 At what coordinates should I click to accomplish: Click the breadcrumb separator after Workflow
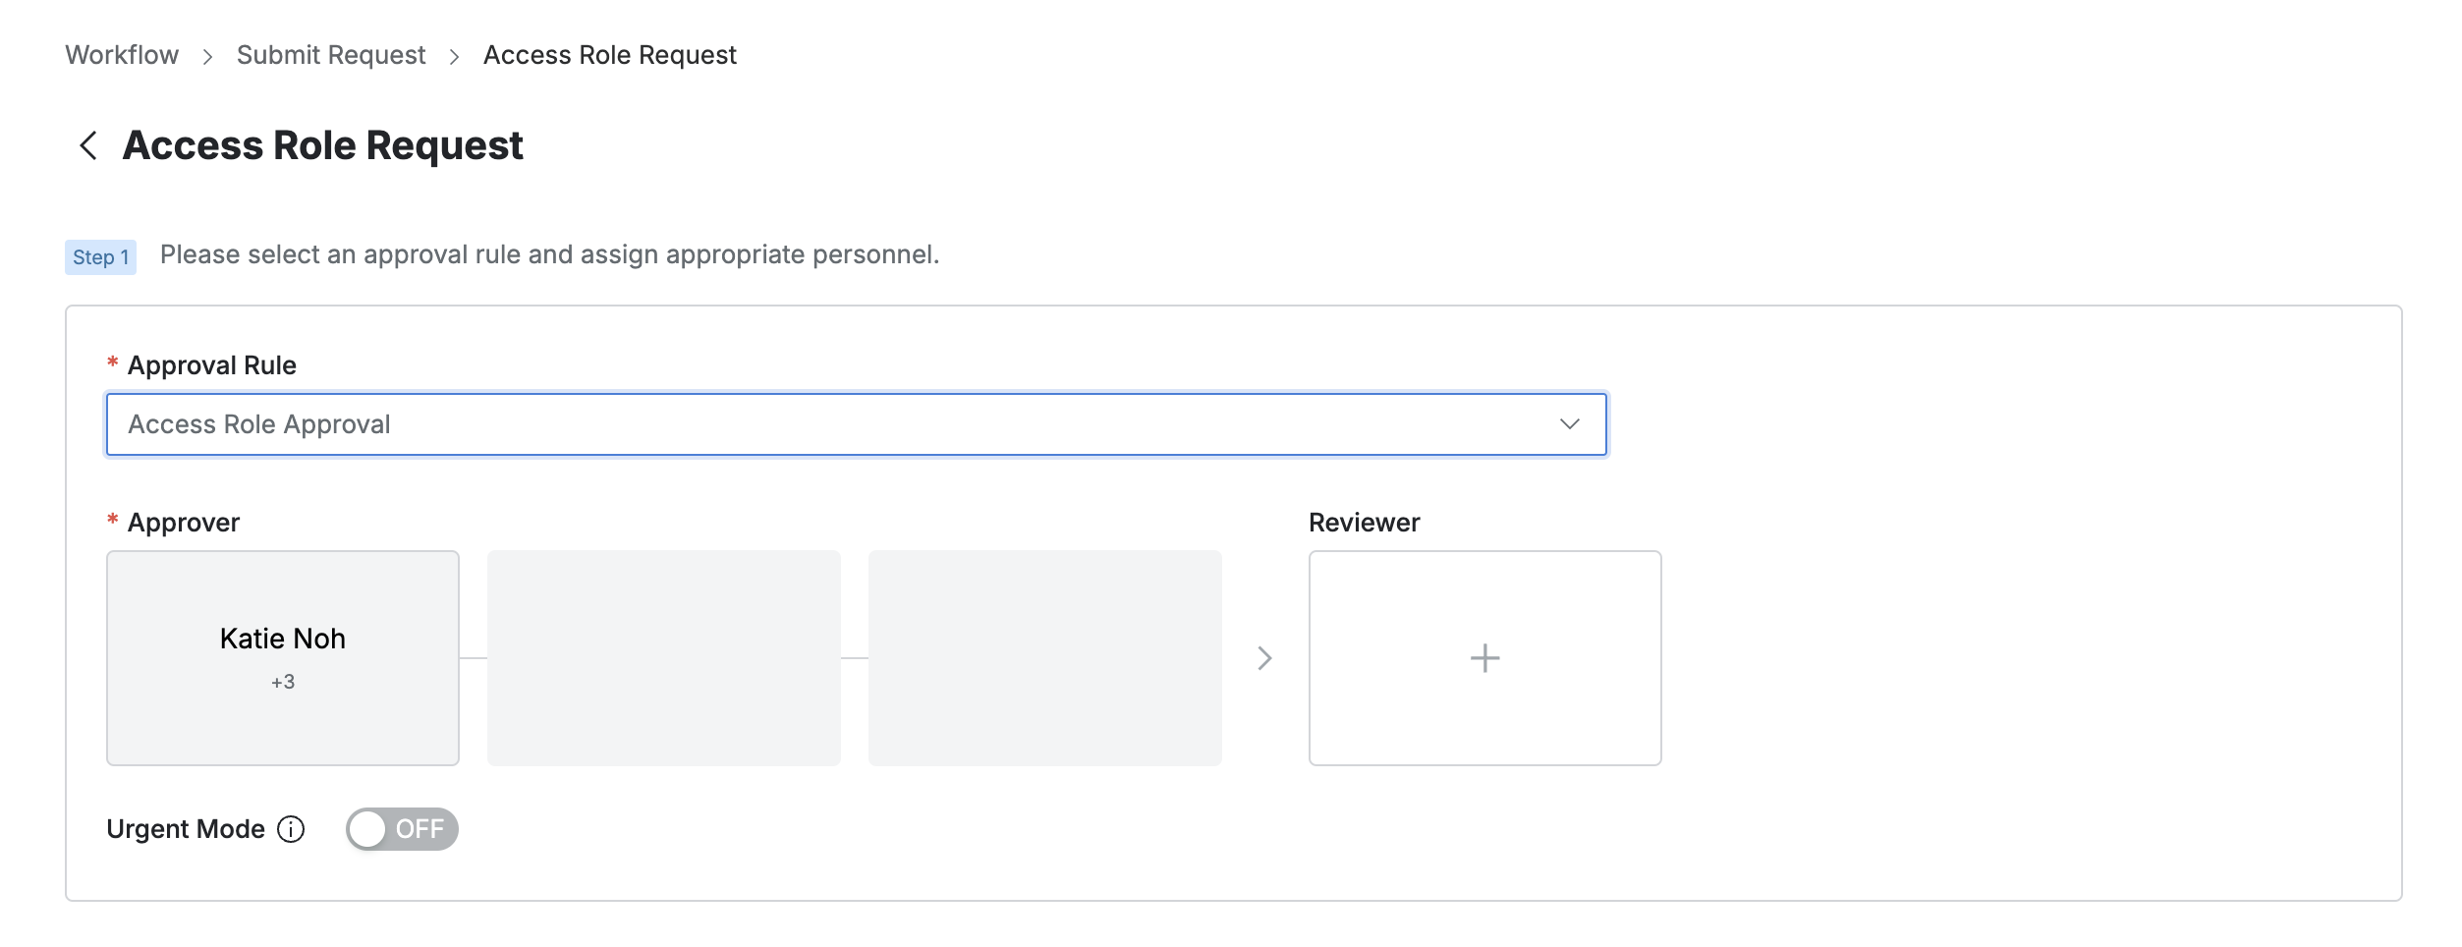207,57
